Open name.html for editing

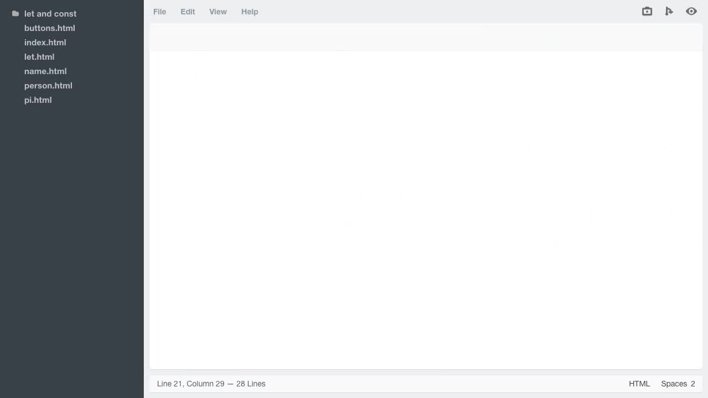click(x=45, y=71)
